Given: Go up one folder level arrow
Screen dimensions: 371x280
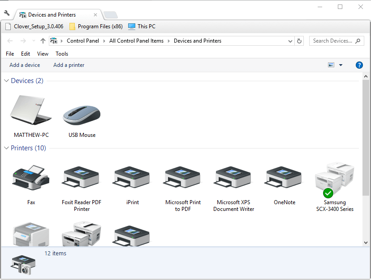Looking at the screenshot, I should click(x=43, y=41).
